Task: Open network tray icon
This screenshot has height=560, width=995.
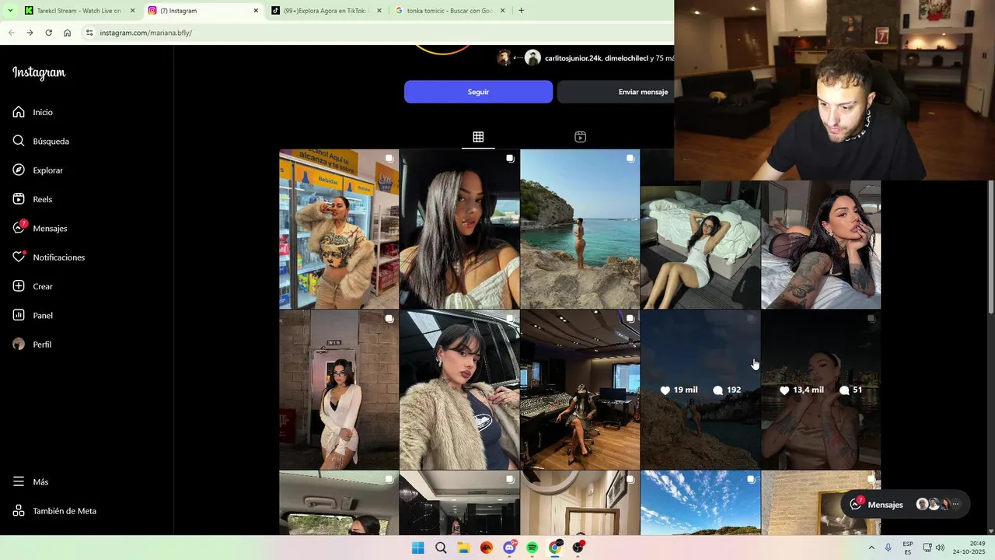Action: [x=927, y=548]
